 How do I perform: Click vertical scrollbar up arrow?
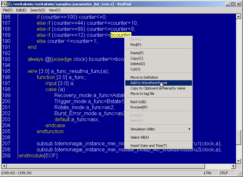(x=239, y=16)
